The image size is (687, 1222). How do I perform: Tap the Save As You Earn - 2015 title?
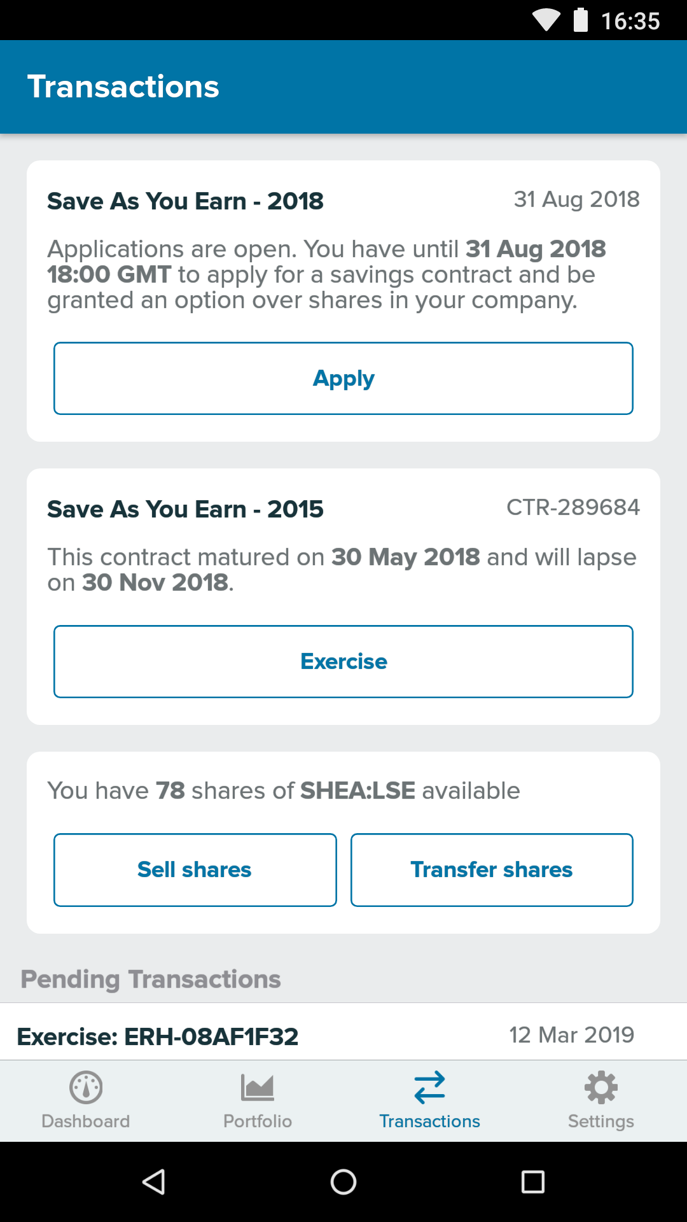coord(185,509)
